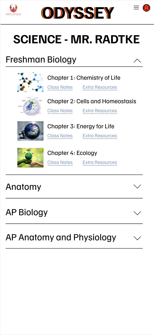The width and height of the screenshot is (154, 335).
Task: Open Extra Resources for Chapter 1
Action: (x=100, y=87)
